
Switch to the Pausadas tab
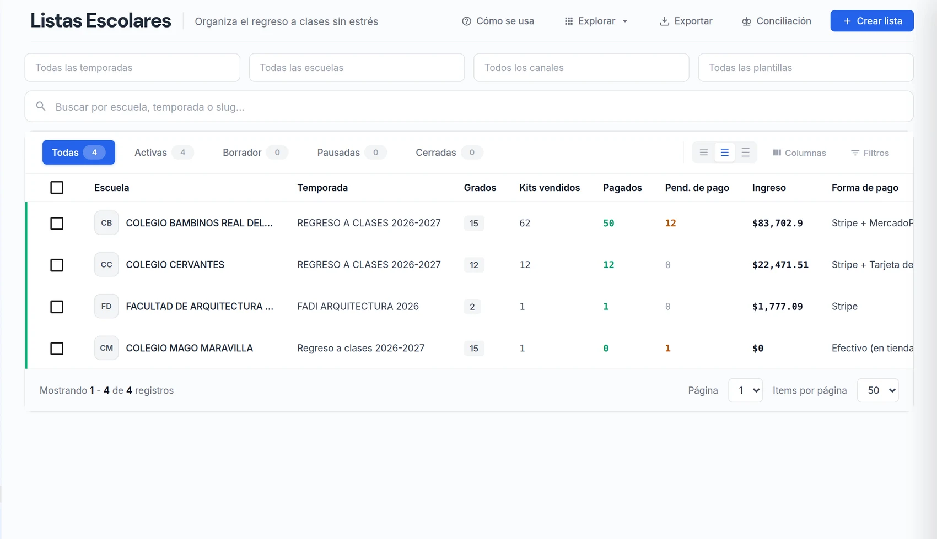click(x=352, y=153)
